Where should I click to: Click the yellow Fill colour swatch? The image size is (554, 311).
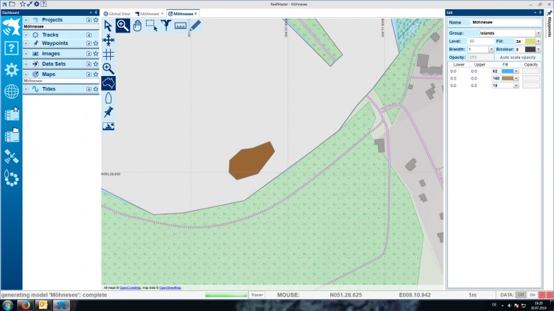(530, 41)
